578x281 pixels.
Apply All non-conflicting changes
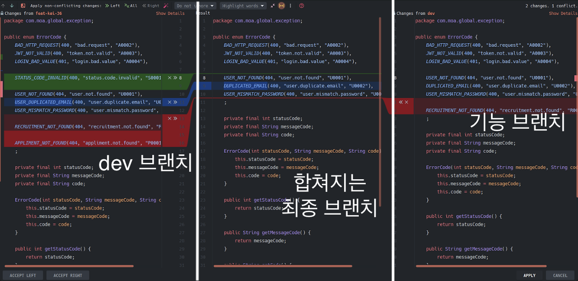pyautogui.click(x=131, y=5)
